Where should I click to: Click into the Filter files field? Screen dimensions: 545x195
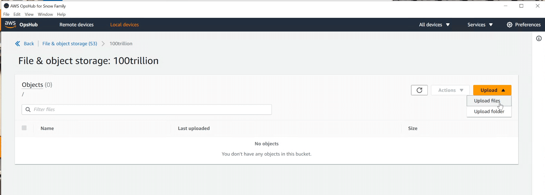[x=147, y=109]
